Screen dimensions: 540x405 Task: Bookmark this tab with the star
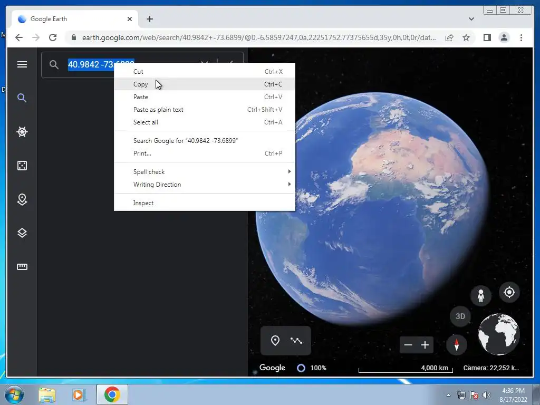[466, 37]
